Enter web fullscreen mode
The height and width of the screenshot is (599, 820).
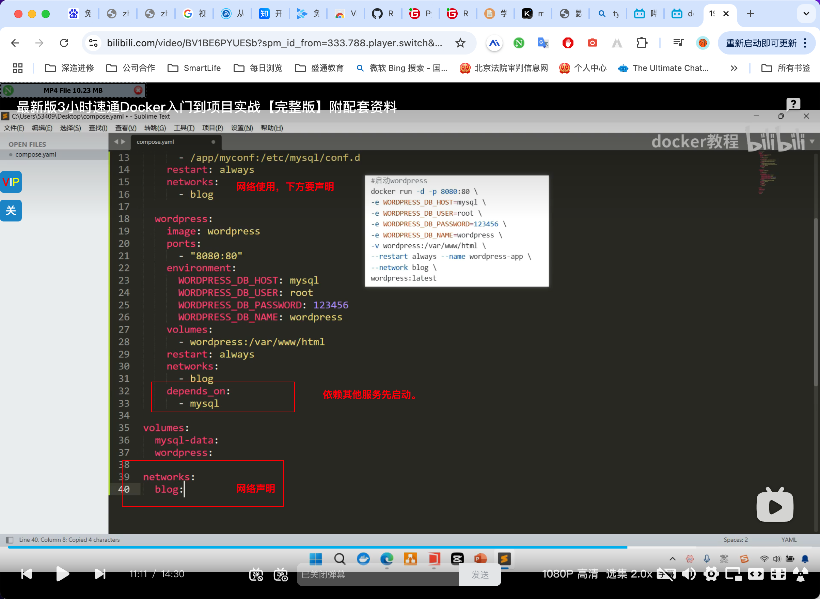[778, 574]
